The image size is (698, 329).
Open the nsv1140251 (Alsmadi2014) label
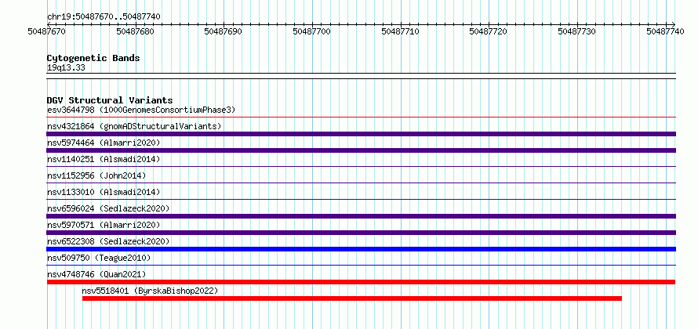[x=104, y=159]
